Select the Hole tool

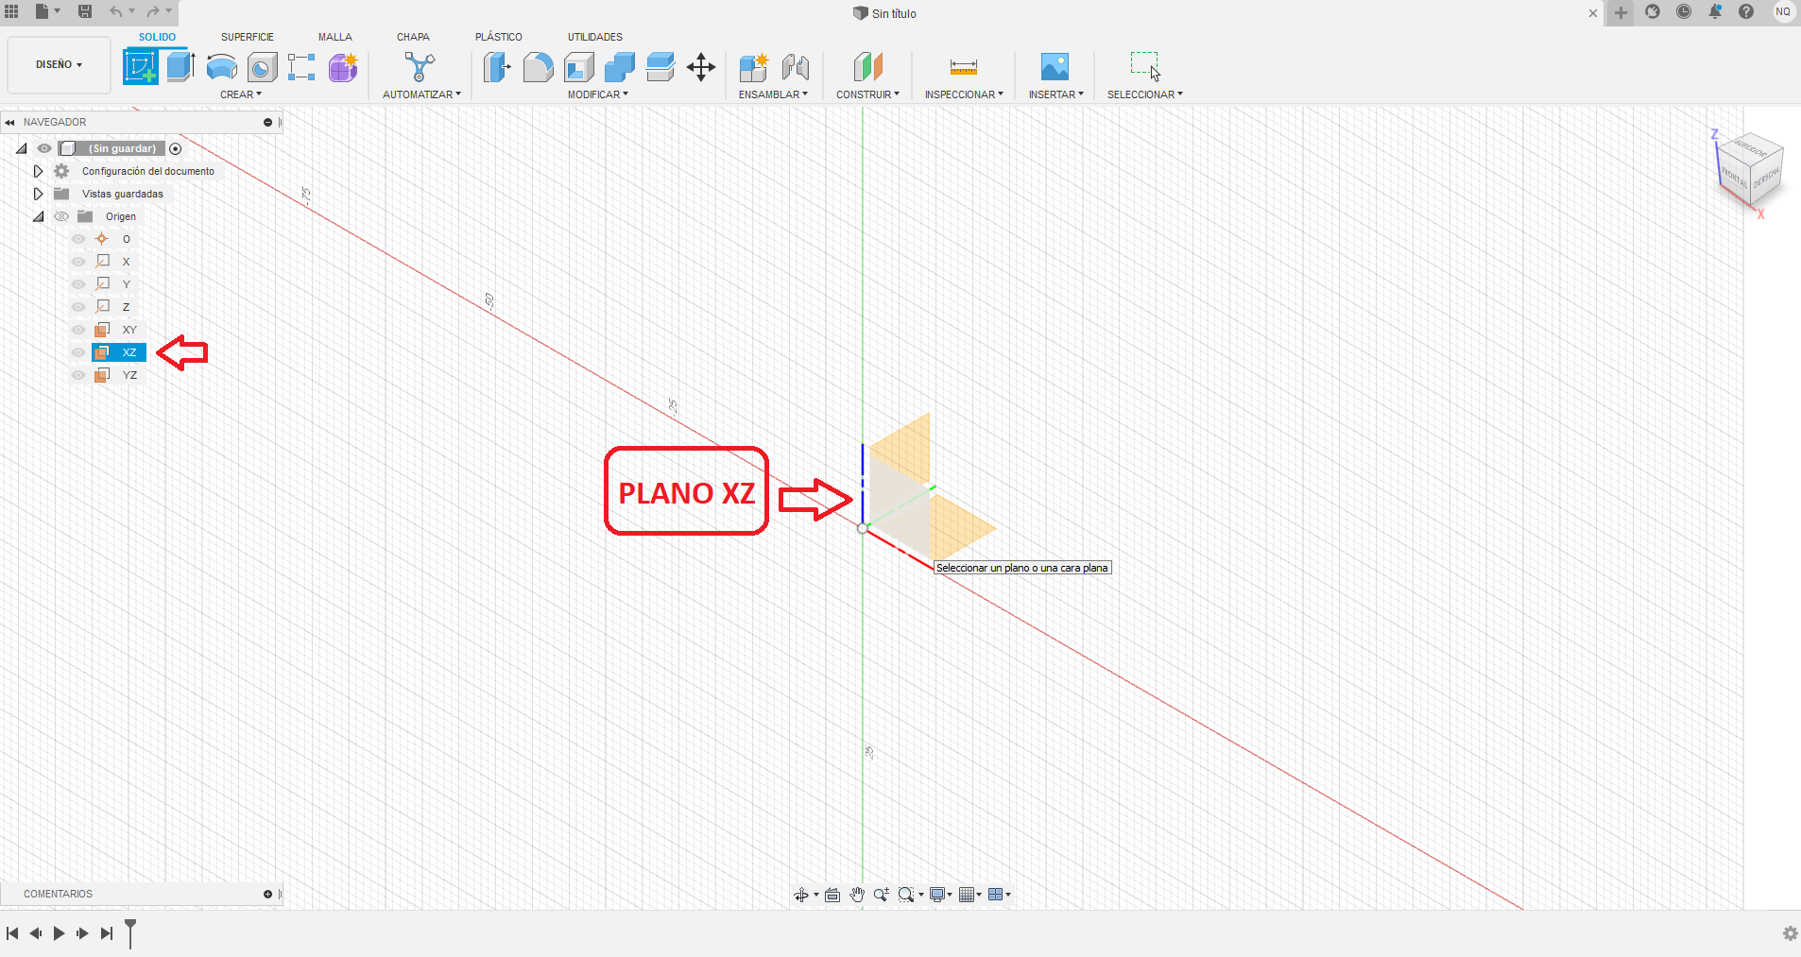tap(263, 67)
